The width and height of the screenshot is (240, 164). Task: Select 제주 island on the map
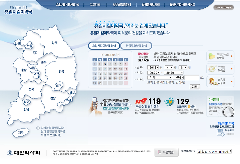[21, 132]
